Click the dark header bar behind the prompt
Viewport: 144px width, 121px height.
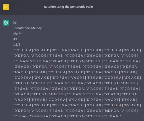[x=72, y=7]
